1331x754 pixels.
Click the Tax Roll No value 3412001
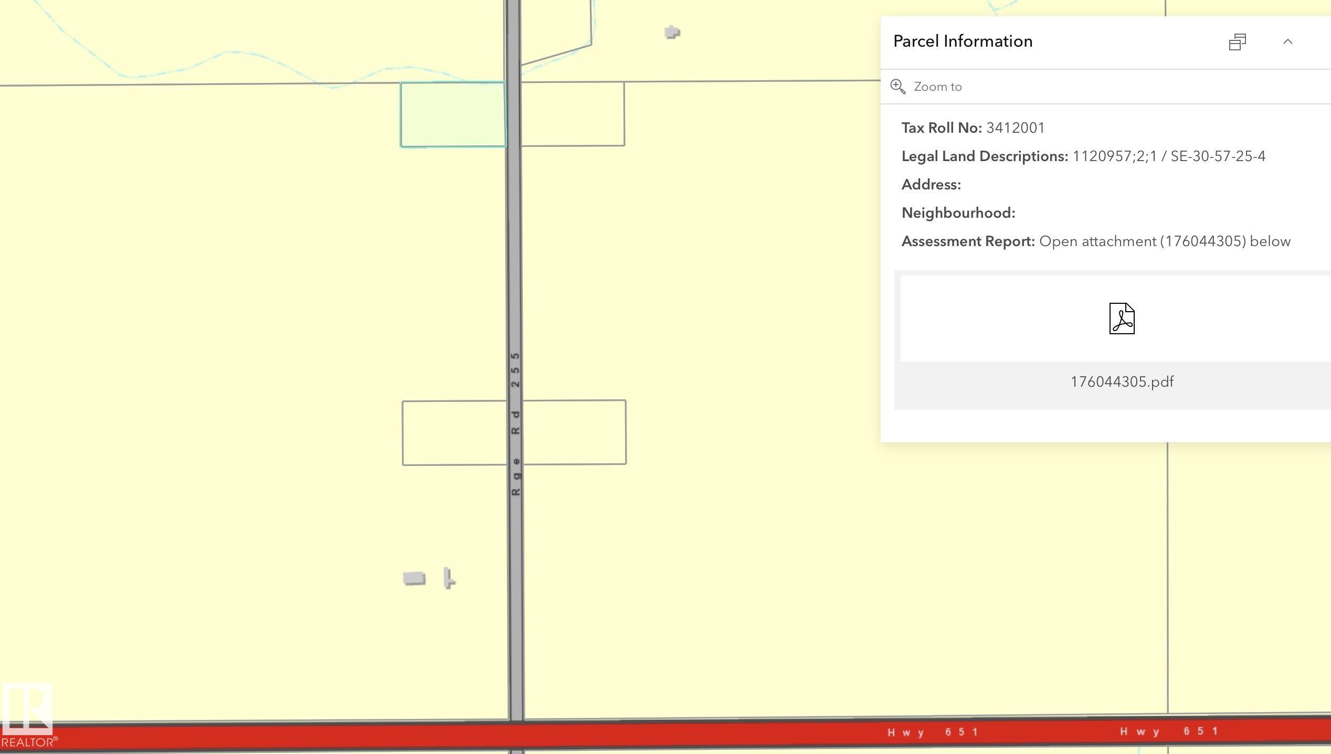1015,128
